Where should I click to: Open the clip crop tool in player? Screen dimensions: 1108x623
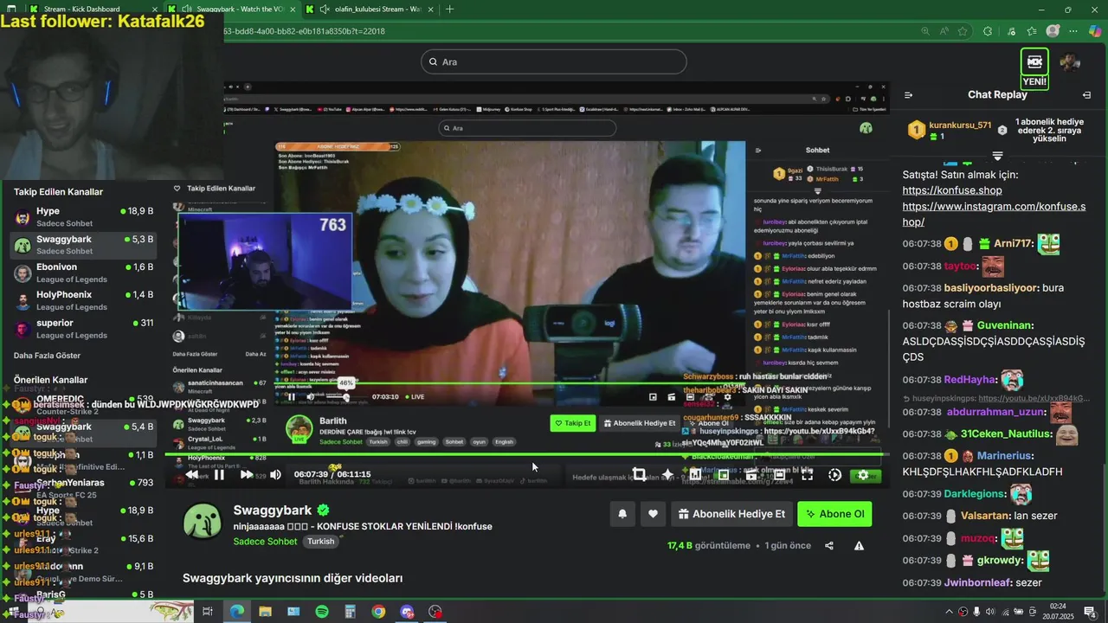coord(639,474)
